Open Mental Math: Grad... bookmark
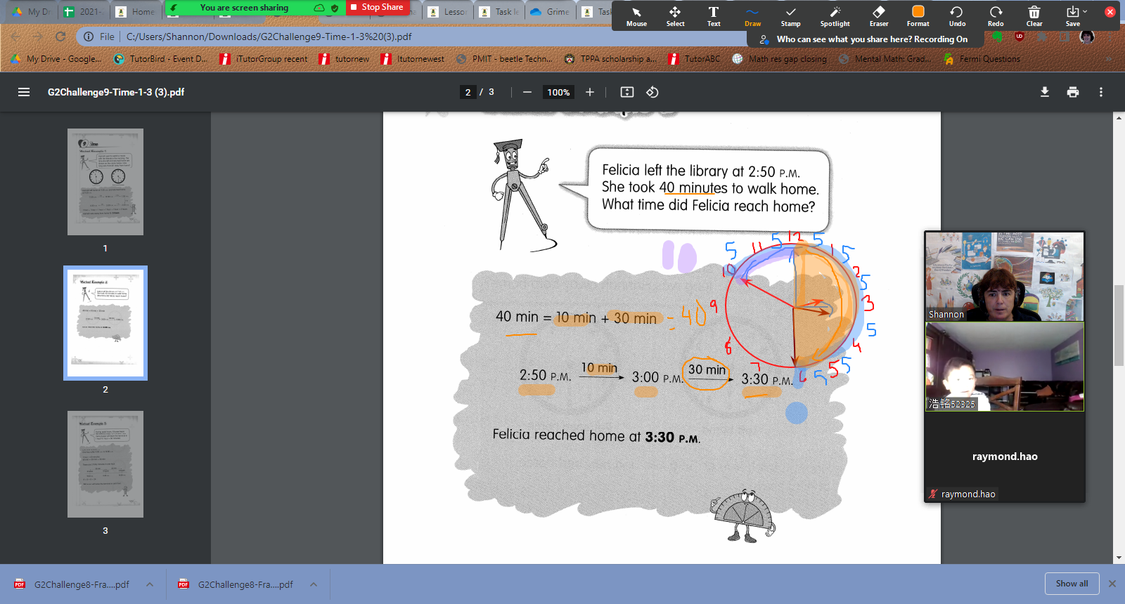This screenshot has width=1125, height=604. coord(885,59)
